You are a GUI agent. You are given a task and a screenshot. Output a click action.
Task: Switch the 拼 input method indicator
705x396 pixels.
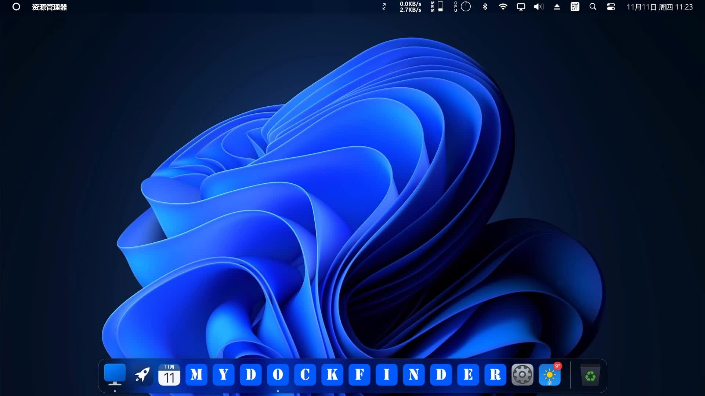click(575, 7)
